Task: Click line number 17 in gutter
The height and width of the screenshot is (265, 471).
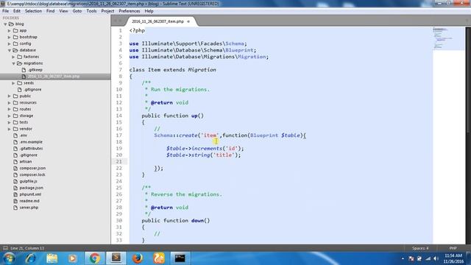Action: [x=119, y=135]
